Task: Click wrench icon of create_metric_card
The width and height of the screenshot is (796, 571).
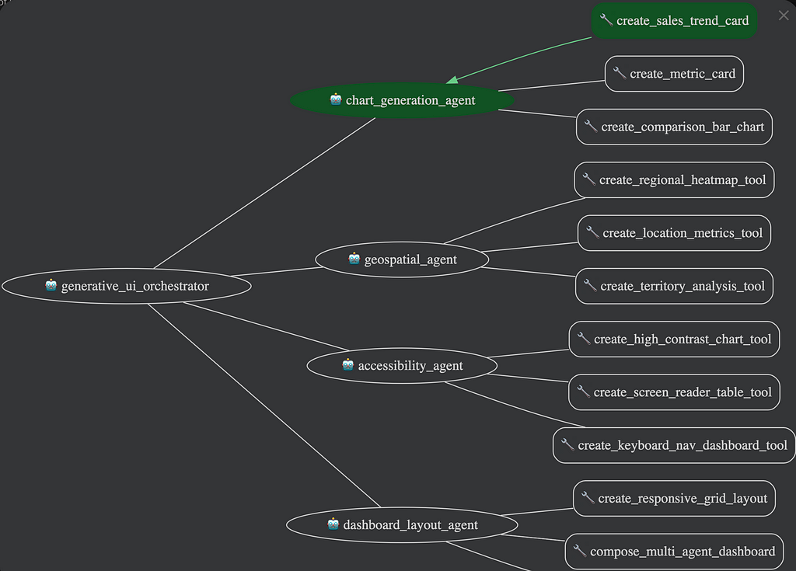Action: click(620, 73)
